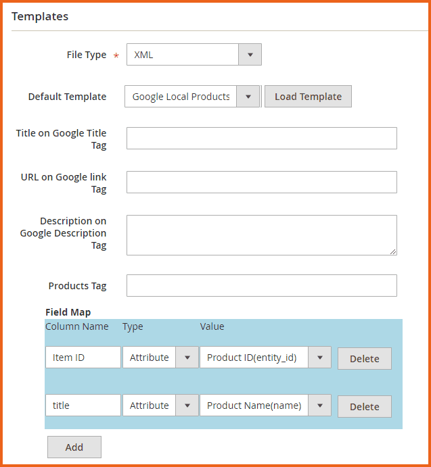Click the Load Template button
Screen dimensions: 431x467
point(308,97)
